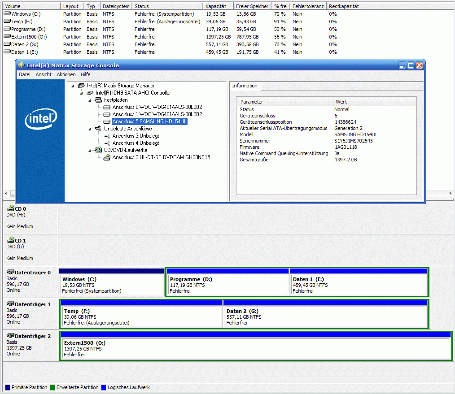Click the Unbelegte Anschlüsse connector icon
Viewport: 455px width, 394px height.
(x=98, y=129)
